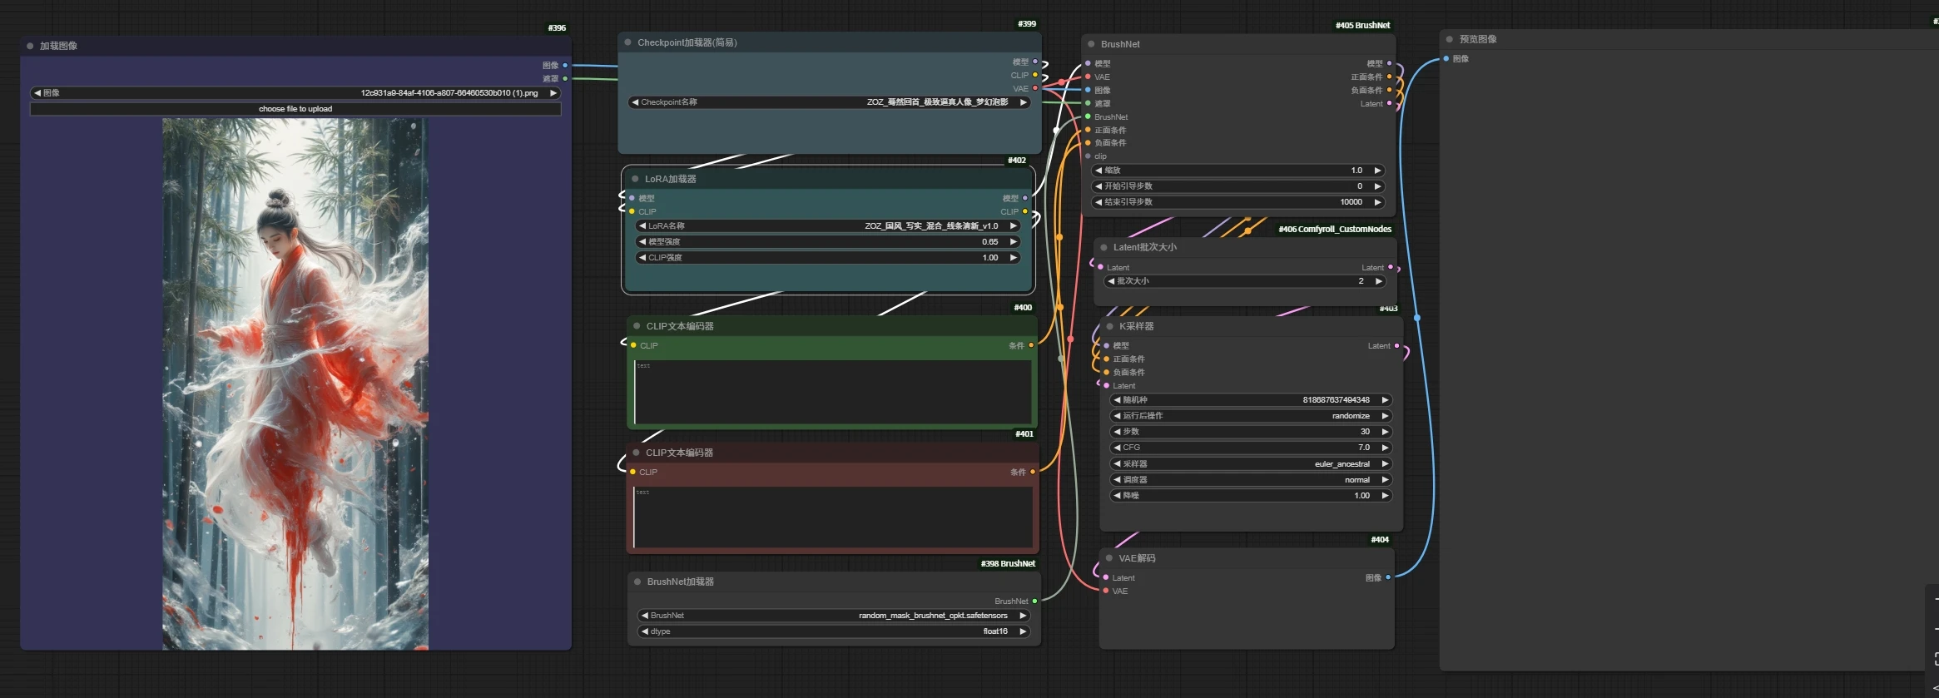Open the dtype dropdown showing float16
Screen dimensions: 1939x698
(x=833, y=631)
